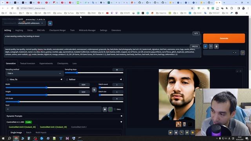Open the Sampling method dropdown
The width and height of the screenshot is (251, 141).
(35, 73)
